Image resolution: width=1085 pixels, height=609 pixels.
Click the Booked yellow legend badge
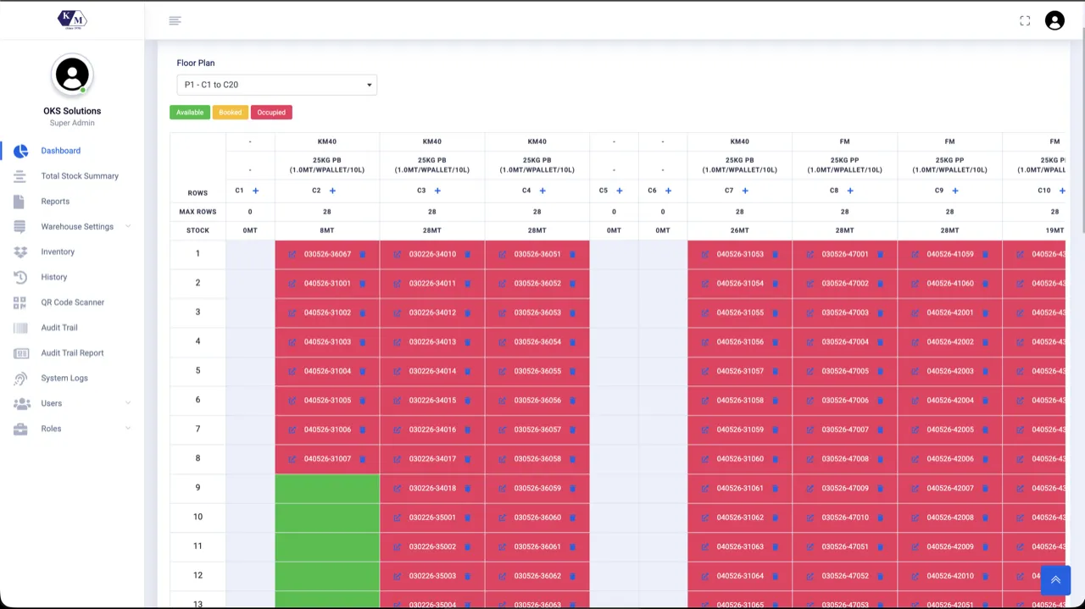231,113
